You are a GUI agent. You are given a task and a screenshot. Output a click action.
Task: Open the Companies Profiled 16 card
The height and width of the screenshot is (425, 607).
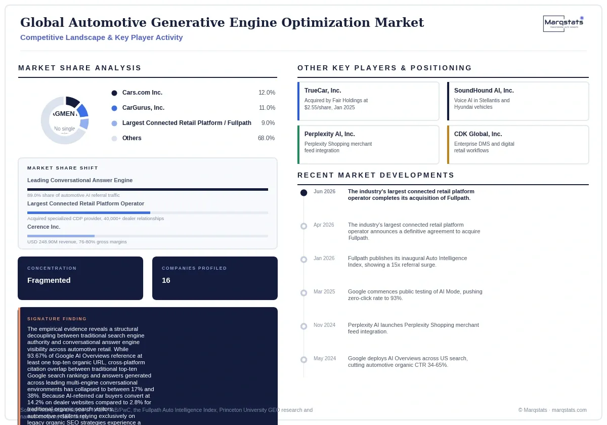[215, 278]
